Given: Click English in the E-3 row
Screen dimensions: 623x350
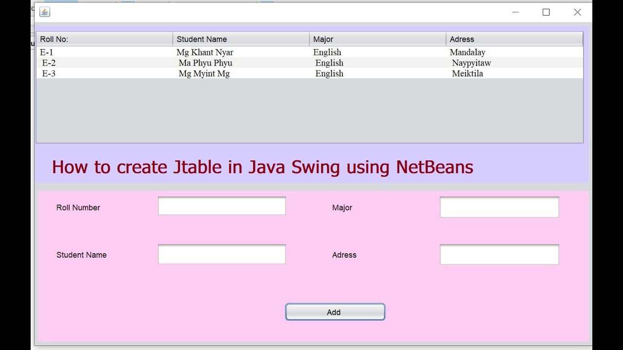Looking at the screenshot, I should pyautogui.click(x=330, y=73).
